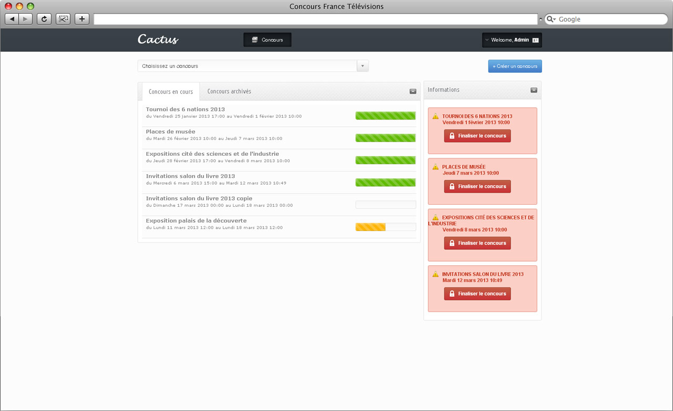Viewport: 673px width, 411px height.
Task: Click date line 'du Dimanche 17 mars 2013 00:00'
Action: pos(219,206)
